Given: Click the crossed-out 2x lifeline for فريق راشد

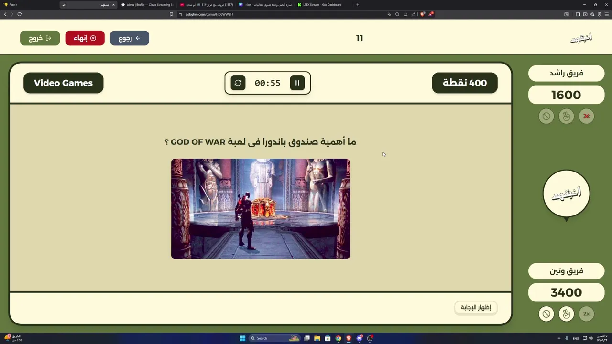Looking at the screenshot, I should (587, 116).
